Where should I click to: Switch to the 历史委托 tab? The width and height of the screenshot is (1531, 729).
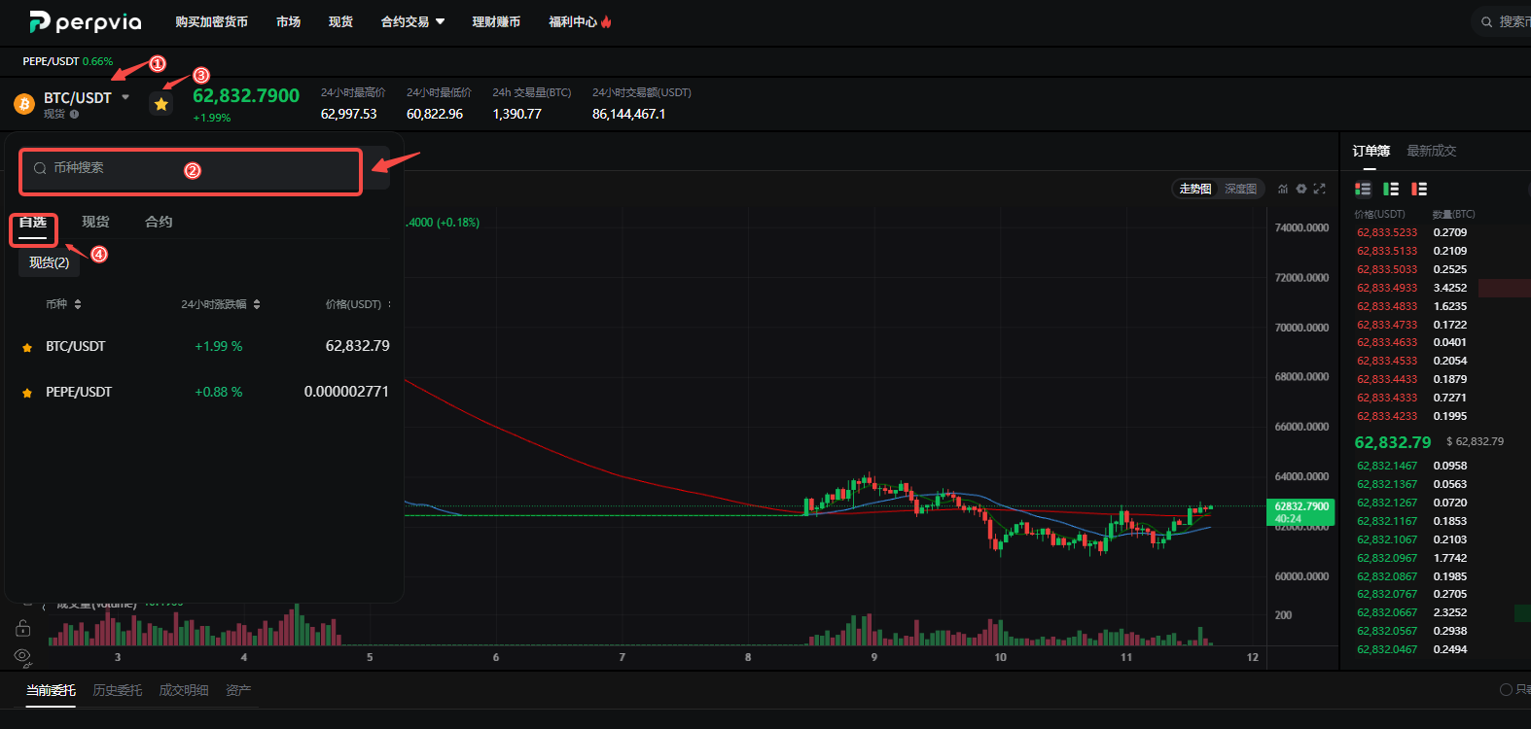point(118,690)
